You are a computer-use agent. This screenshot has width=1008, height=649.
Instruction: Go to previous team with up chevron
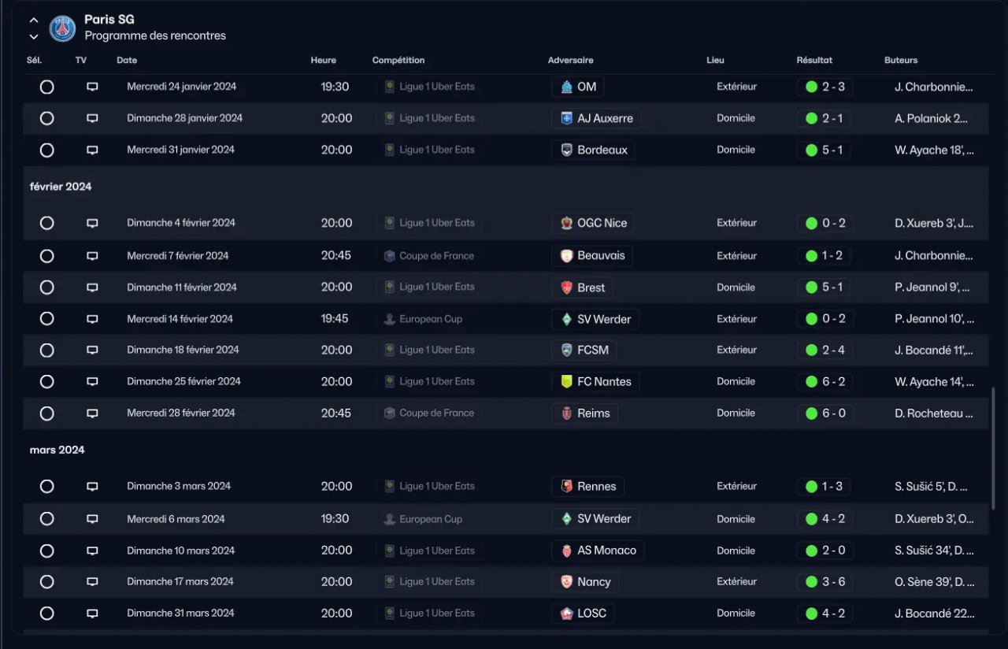pos(34,20)
